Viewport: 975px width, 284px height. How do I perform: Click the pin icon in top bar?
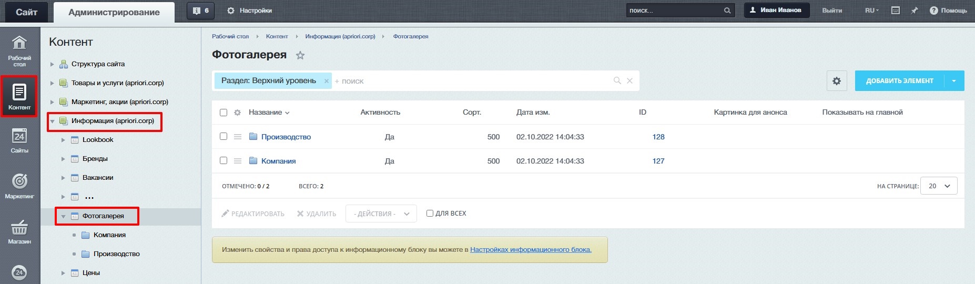914,11
